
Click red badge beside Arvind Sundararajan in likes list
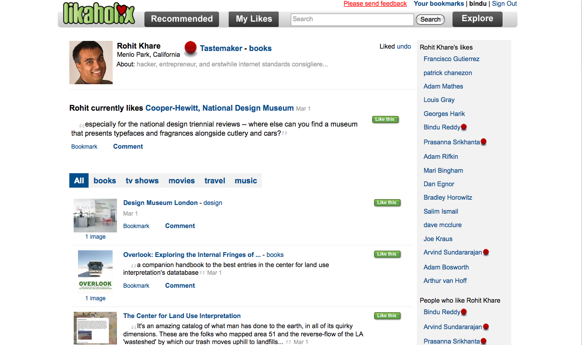pos(486,252)
